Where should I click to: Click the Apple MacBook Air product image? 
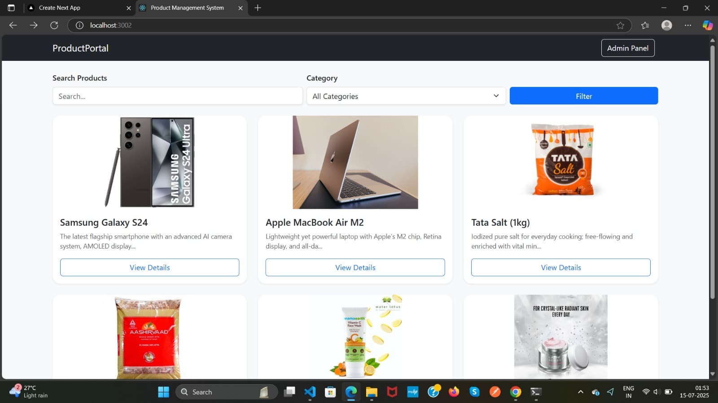click(355, 162)
